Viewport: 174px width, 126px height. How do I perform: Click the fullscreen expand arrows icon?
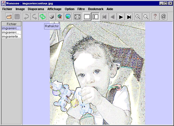click(77, 17)
